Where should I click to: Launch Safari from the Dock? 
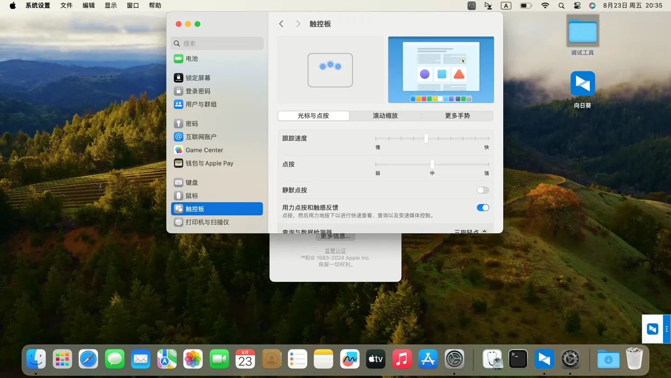(88, 359)
